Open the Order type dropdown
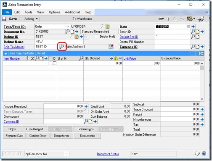212x161 pixels. click(x=68, y=26)
